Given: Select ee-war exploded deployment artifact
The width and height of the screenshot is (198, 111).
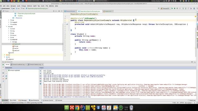Looking at the screenshot, I should click(x=14, y=71).
